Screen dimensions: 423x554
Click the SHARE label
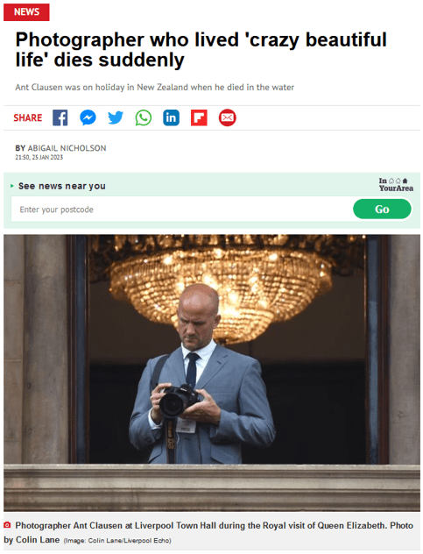27,117
